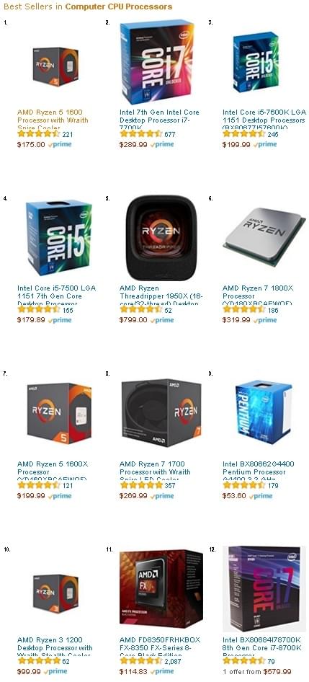
Task: Click the prime badge next to $319.99
Action: click(x=265, y=320)
